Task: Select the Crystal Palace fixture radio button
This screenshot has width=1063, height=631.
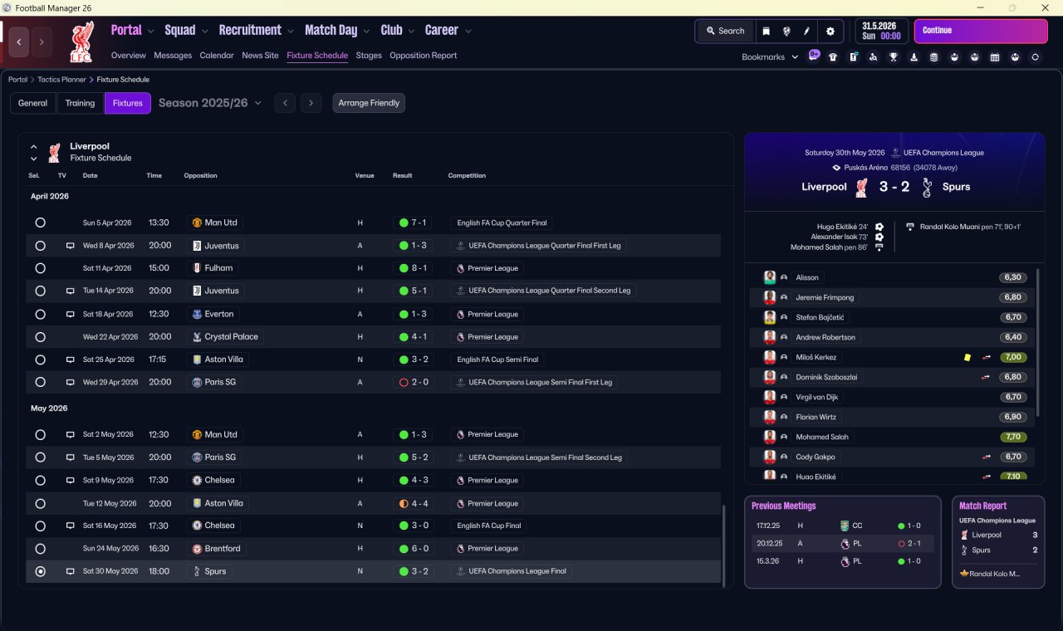Action: click(x=40, y=337)
